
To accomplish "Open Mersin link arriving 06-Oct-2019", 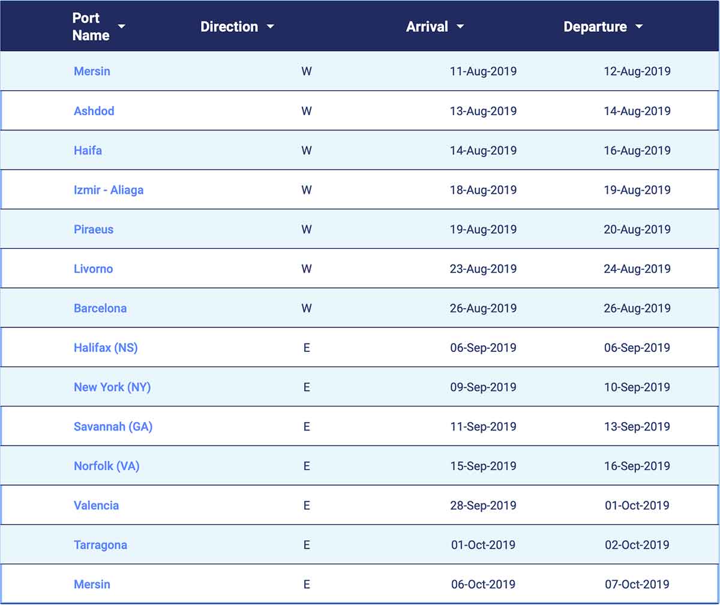I will (x=92, y=584).
